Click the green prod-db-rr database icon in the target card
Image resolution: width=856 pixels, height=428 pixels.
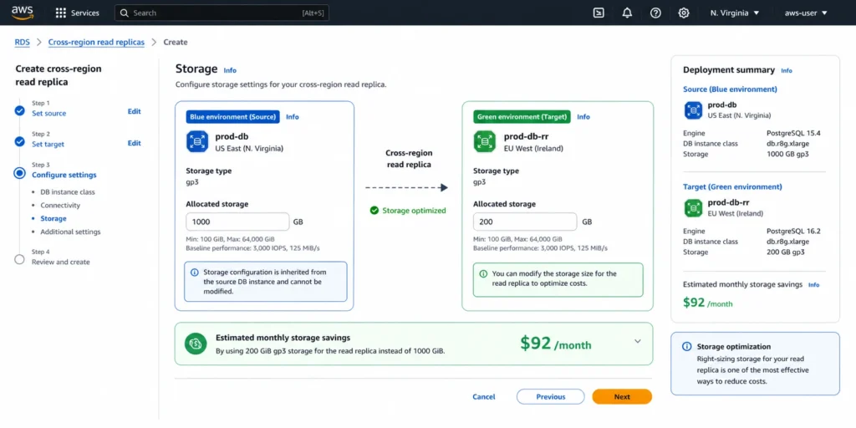click(x=484, y=141)
